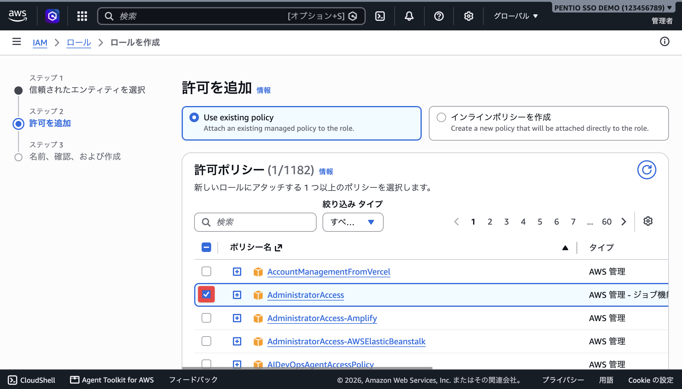Select step 2 許可を追加 in the wizard
Viewport: 682px width, 389px height.
[50, 123]
